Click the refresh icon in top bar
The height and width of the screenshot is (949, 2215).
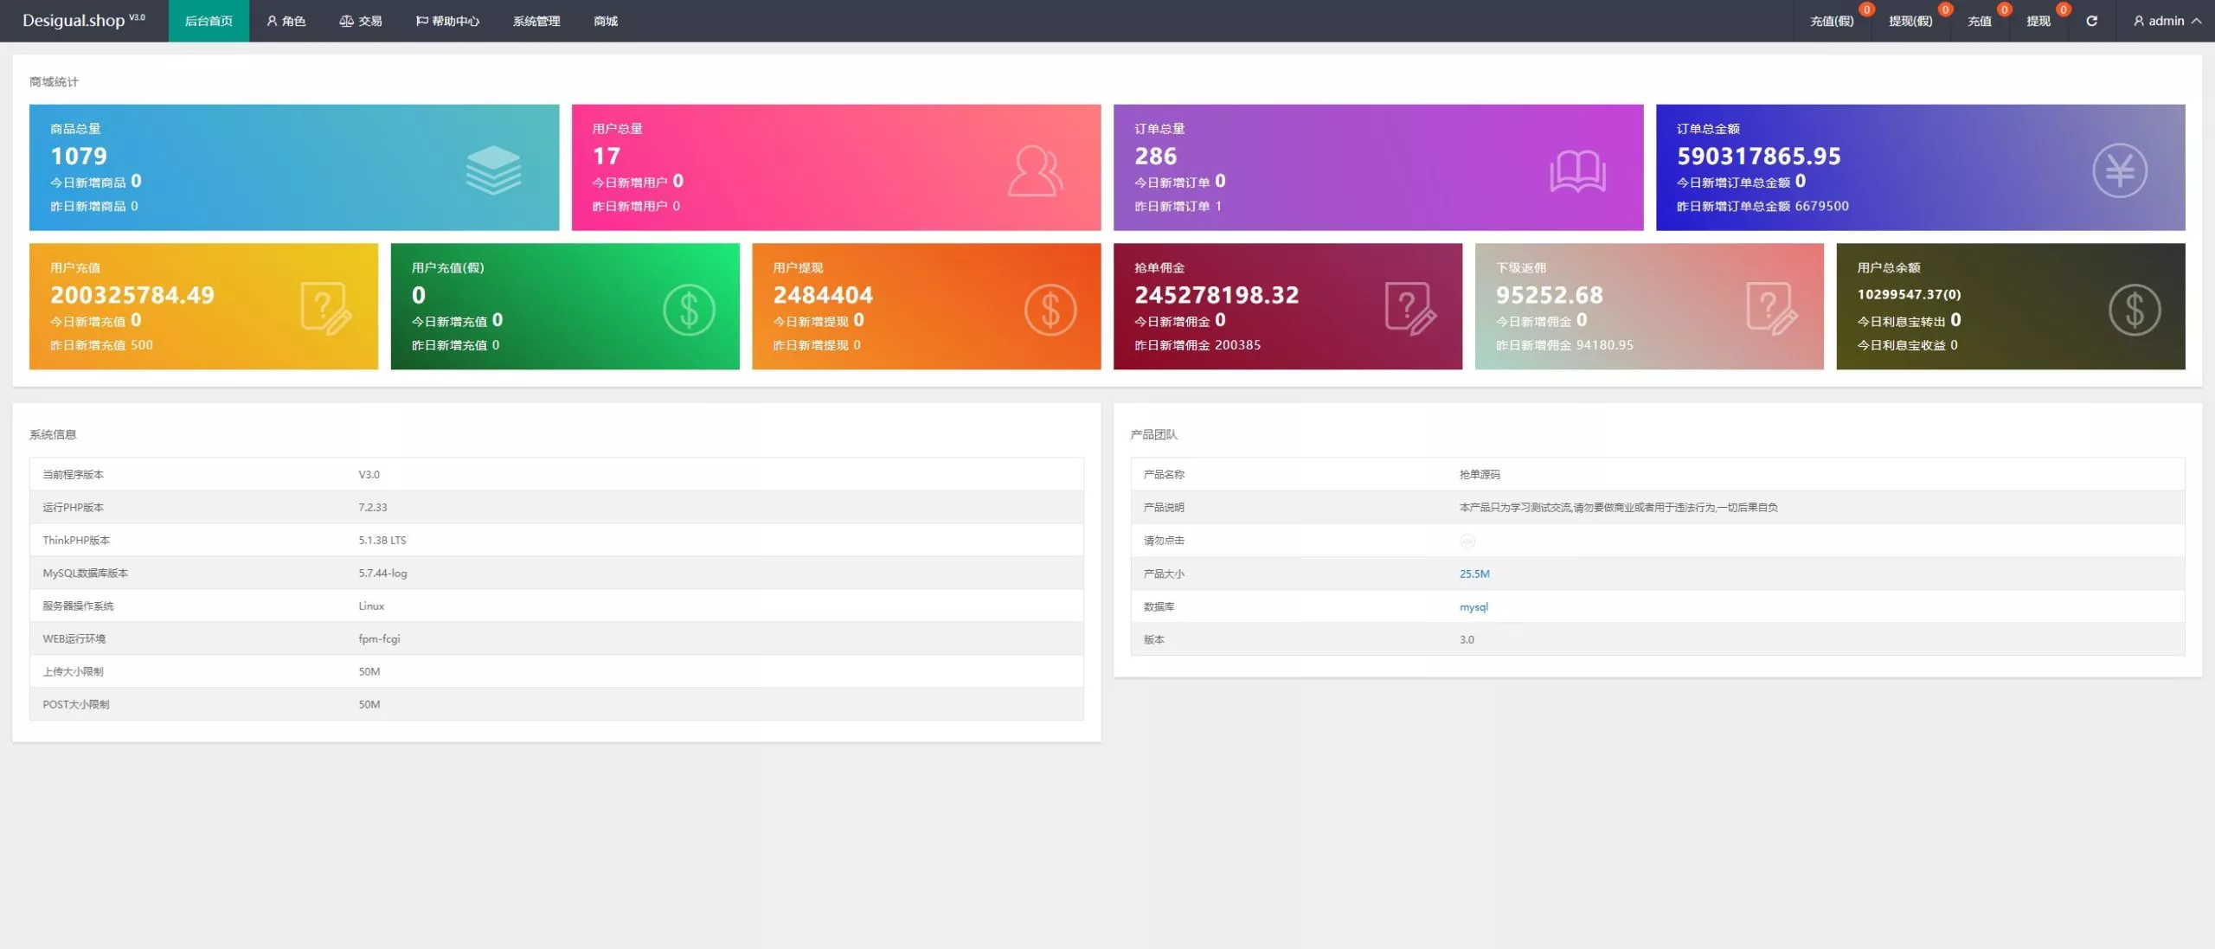point(2091,21)
